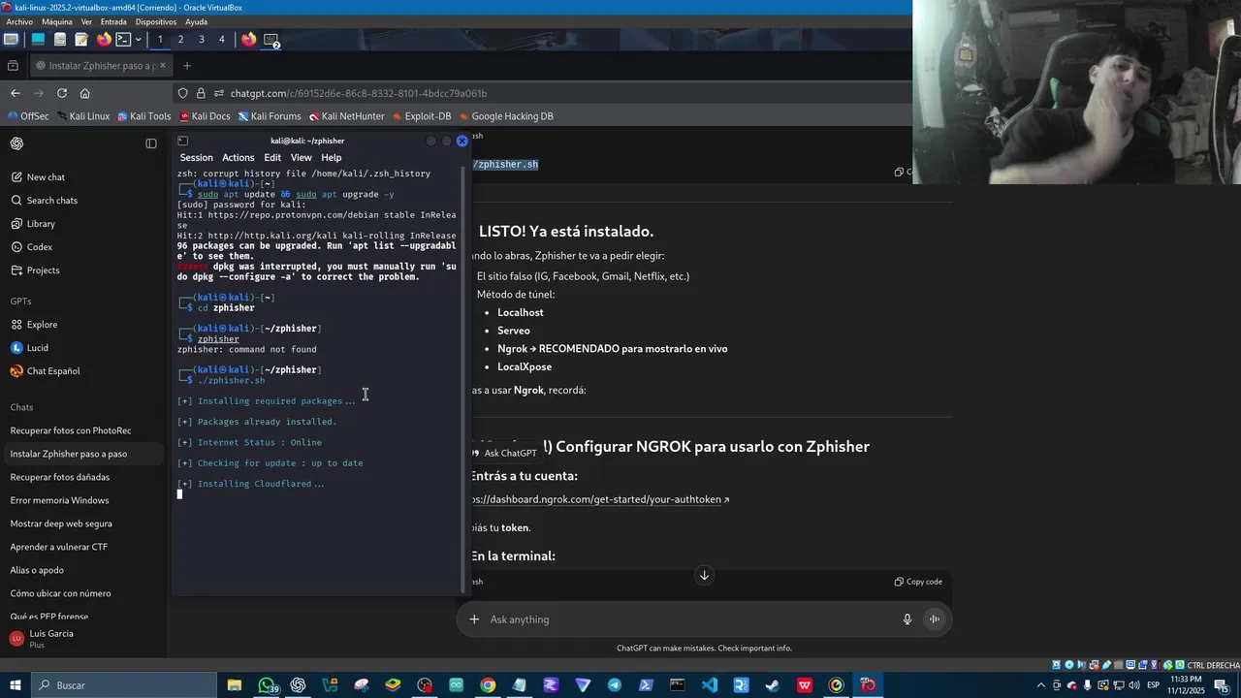The width and height of the screenshot is (1241, 698).
Task: Open Projects in ChatGPT sidebar
Action: tap(83, 270)
